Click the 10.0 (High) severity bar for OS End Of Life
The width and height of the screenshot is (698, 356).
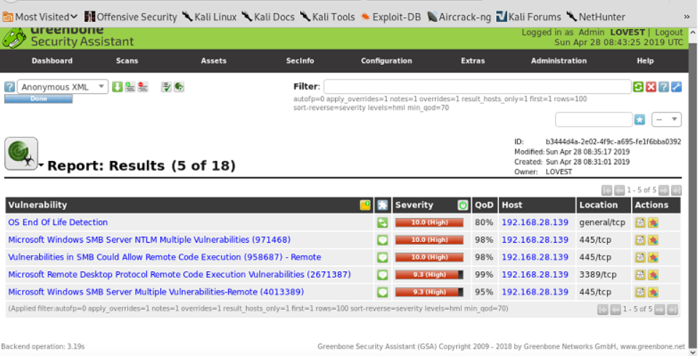click(429, 222)
